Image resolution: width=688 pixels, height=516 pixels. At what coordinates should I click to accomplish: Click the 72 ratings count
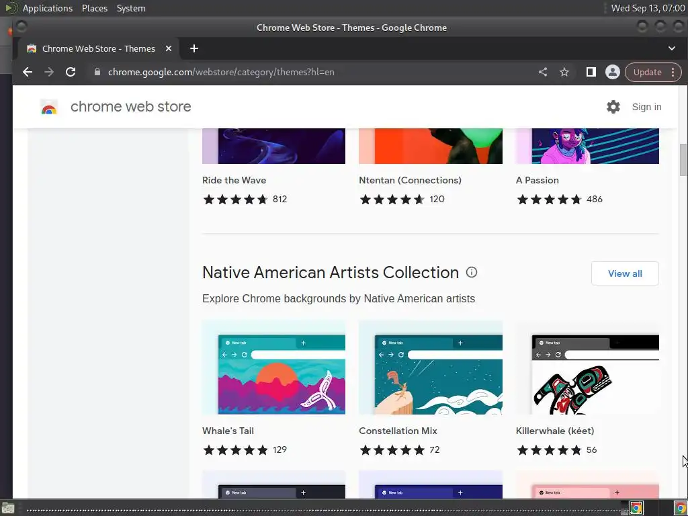click(x=434, y=449)
